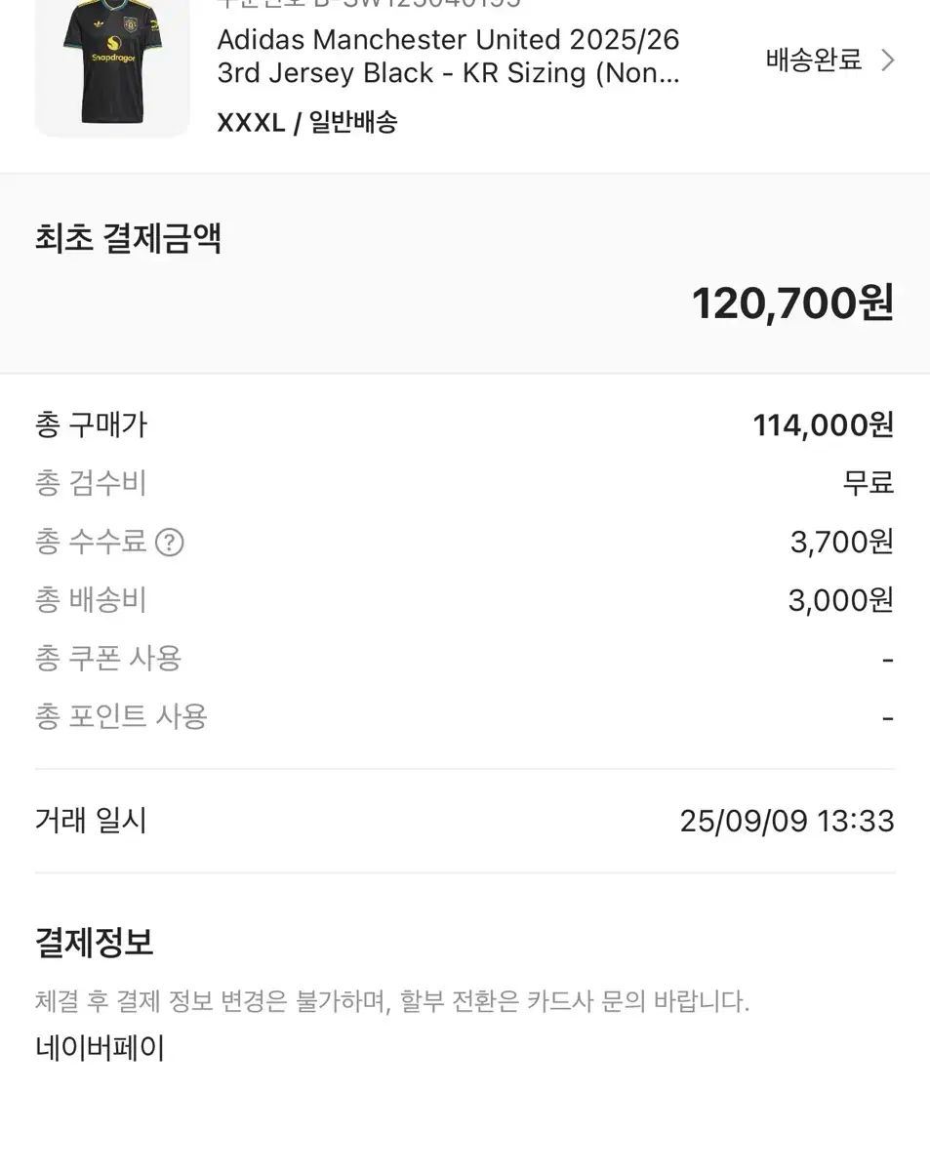The width and height of the screenshot is (930, 1171).
Task: Select the 네이버페이 payment method
Action: (x=100, y=1049)
